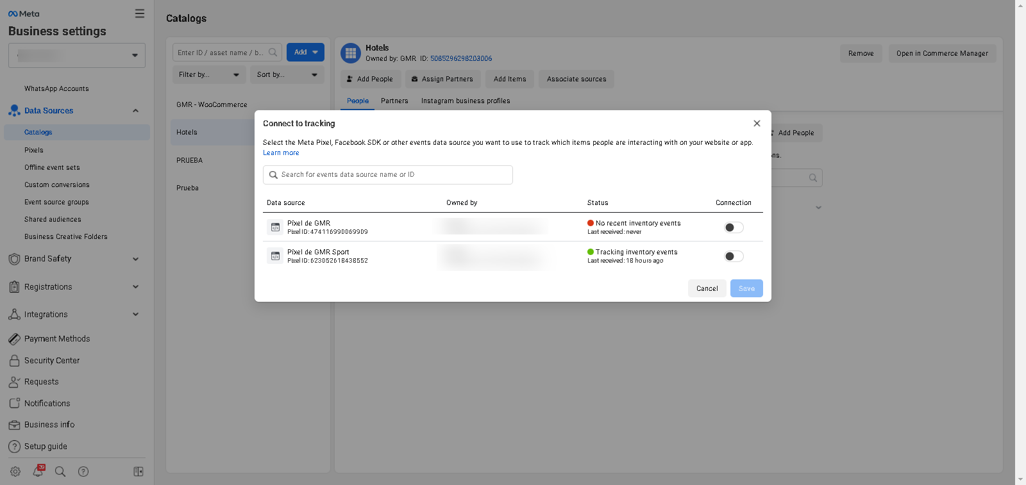
Task: Select Catalogs in the sidebar
Action: pyautogui.click(x=77, y=132)
